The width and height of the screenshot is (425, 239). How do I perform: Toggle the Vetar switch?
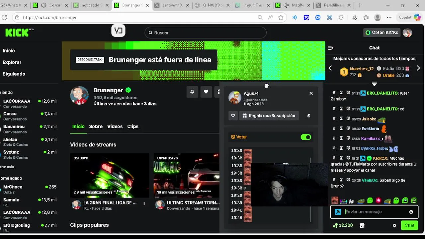click(306, 137)
